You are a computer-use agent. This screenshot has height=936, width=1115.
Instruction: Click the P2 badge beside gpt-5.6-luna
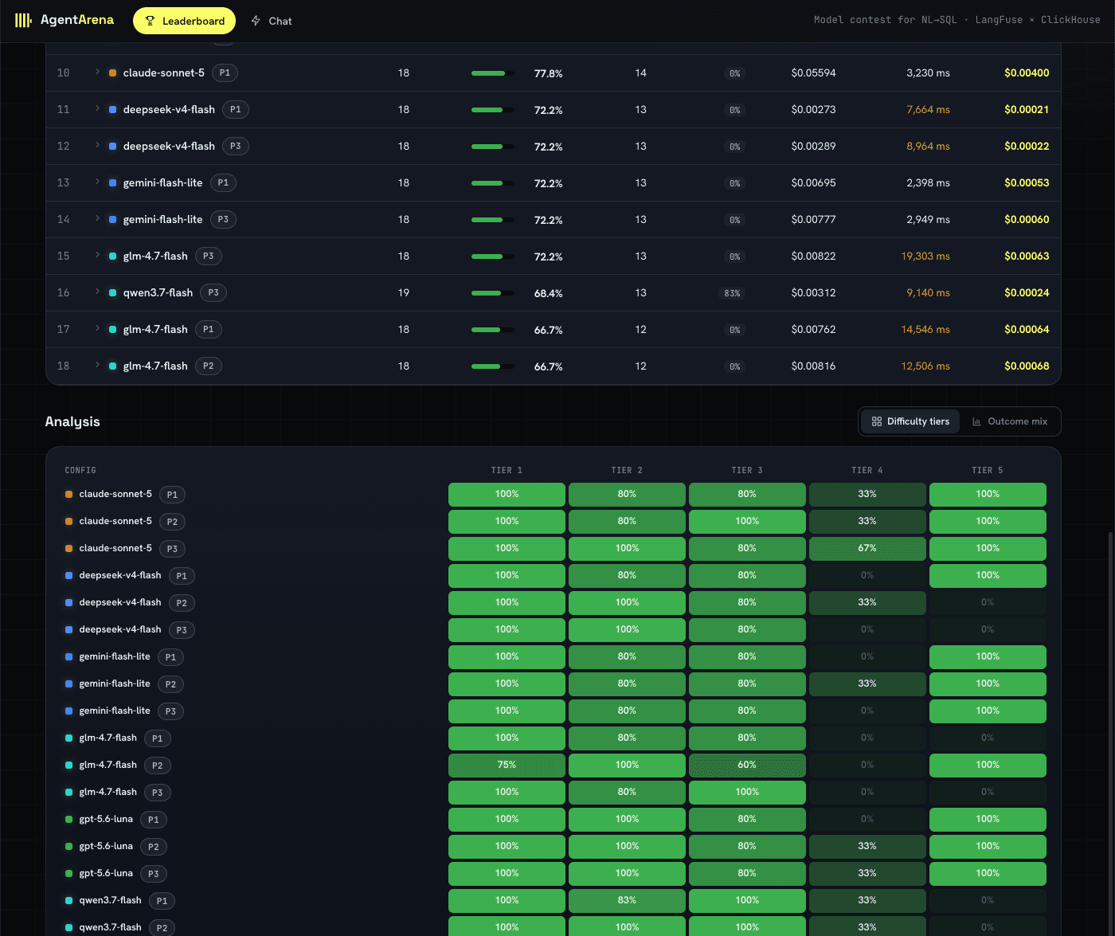[x=154, y=847]
